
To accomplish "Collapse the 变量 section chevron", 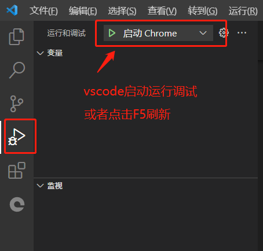I will point(40,53).
